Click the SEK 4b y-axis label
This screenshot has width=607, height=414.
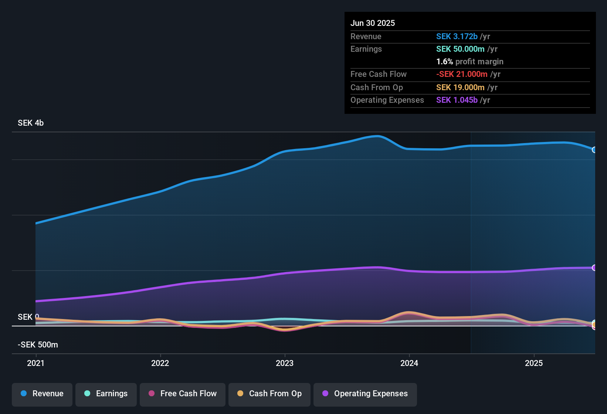pos(31,123)
